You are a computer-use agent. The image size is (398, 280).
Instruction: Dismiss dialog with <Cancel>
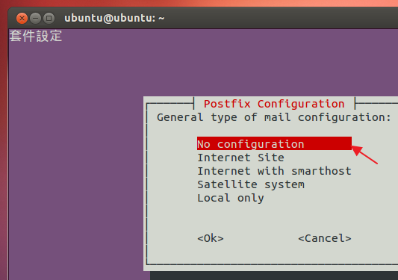coord(325,238)
